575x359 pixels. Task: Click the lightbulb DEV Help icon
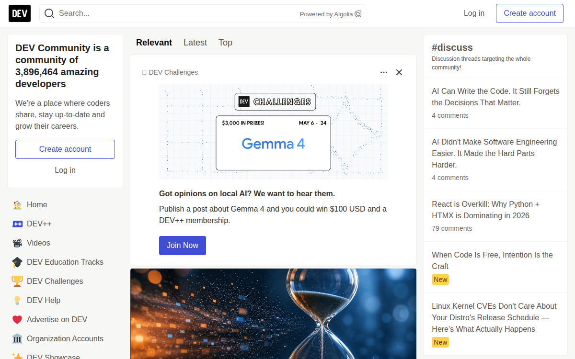[17, 301]
